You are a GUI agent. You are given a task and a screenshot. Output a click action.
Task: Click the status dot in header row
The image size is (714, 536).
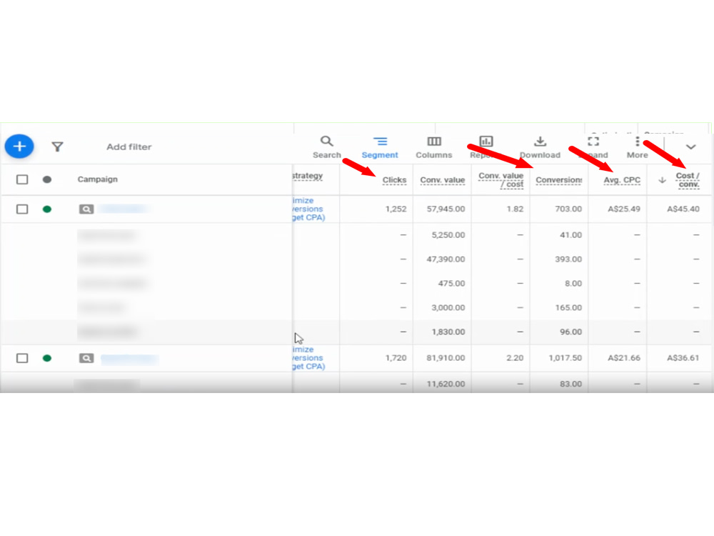click(47, 179)
